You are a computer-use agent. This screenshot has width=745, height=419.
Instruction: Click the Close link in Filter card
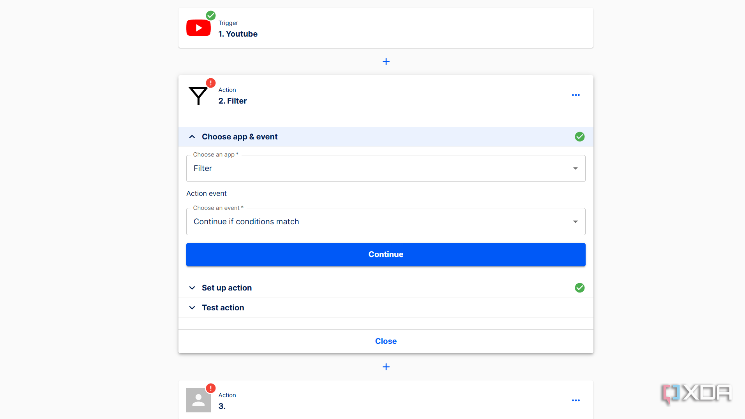click(x=386, y=341)
